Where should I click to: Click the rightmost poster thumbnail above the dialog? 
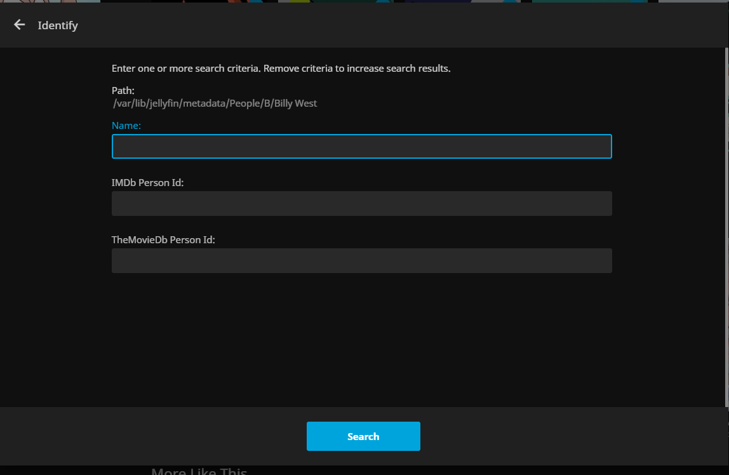pos(693,1)
